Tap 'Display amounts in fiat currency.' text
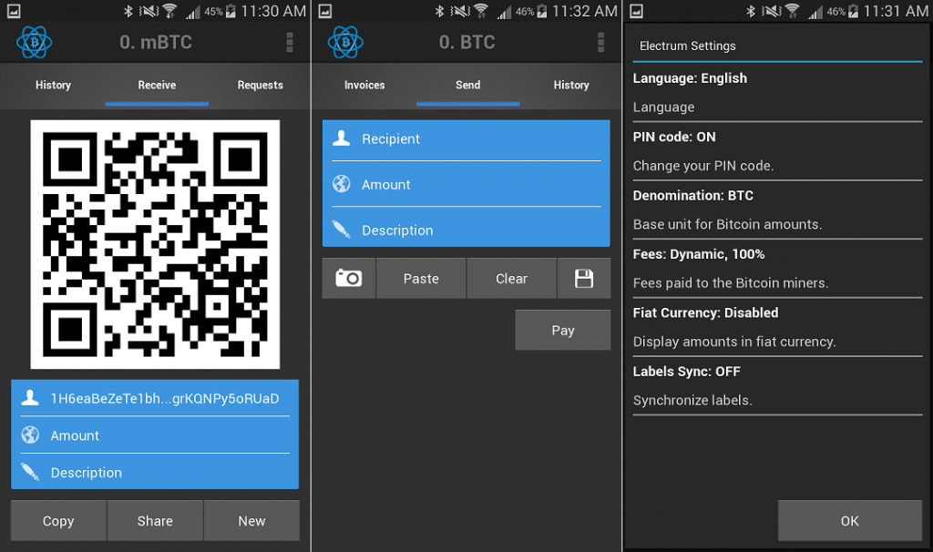Viewport: 933px width, 552px height. tap(734, 342)
